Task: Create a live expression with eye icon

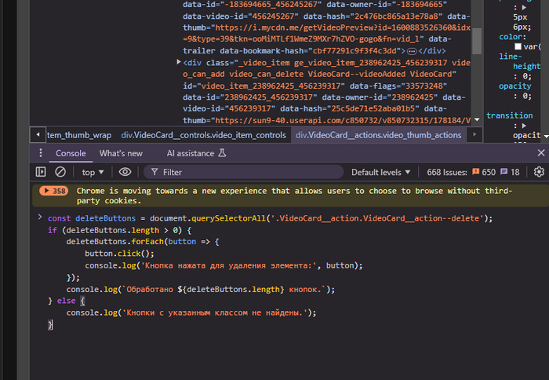Action: tap(125, 172)
